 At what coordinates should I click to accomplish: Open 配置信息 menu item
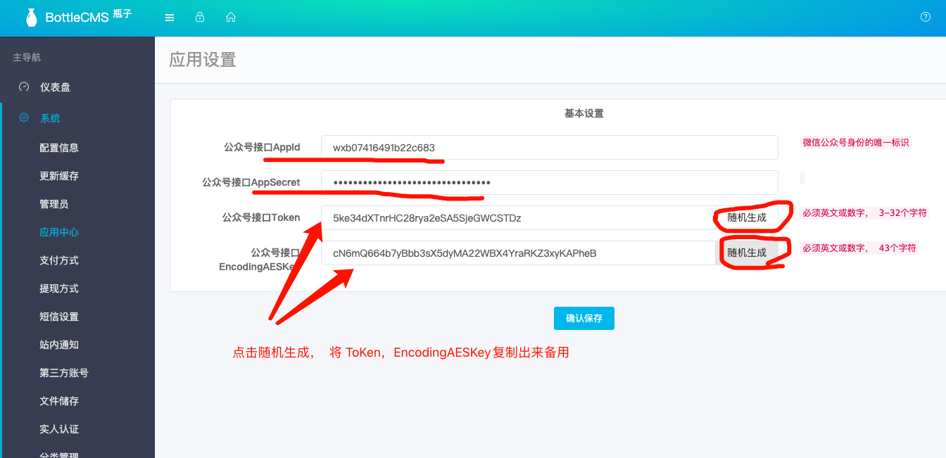click(59, 148)
